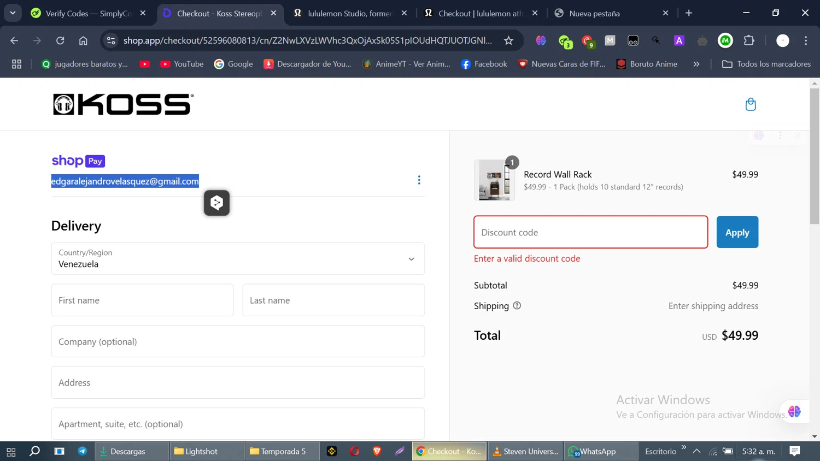Open YouTube bookmark
The height and width of the screenshot is (461, 820).
(182, 64)
